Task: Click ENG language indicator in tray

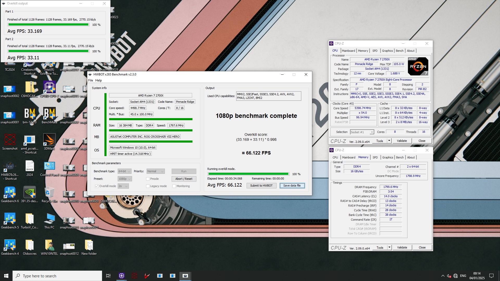Action: coord(463,276)
